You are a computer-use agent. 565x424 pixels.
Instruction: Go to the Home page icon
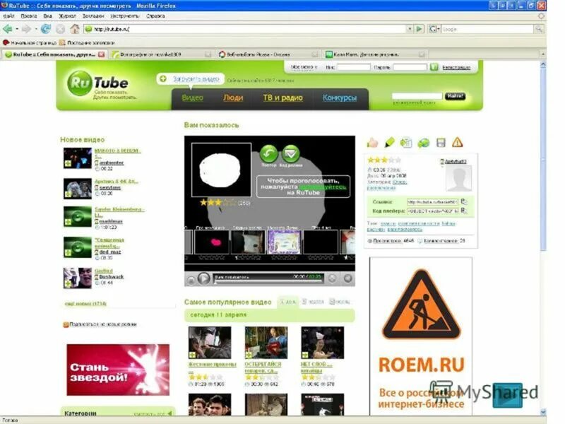click(75, 29)
